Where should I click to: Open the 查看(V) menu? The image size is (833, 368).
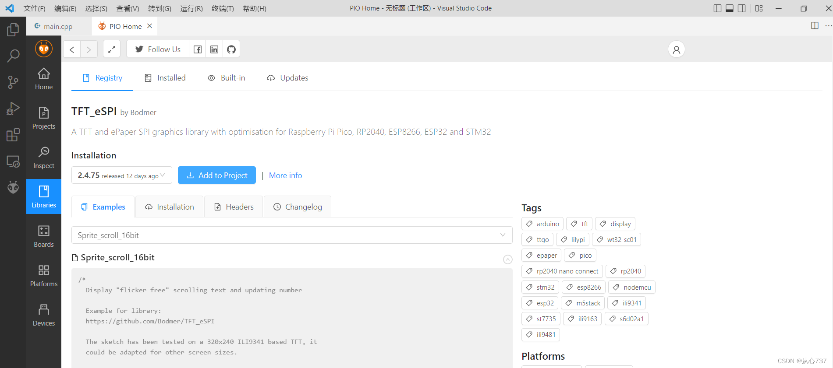(128, 8)
